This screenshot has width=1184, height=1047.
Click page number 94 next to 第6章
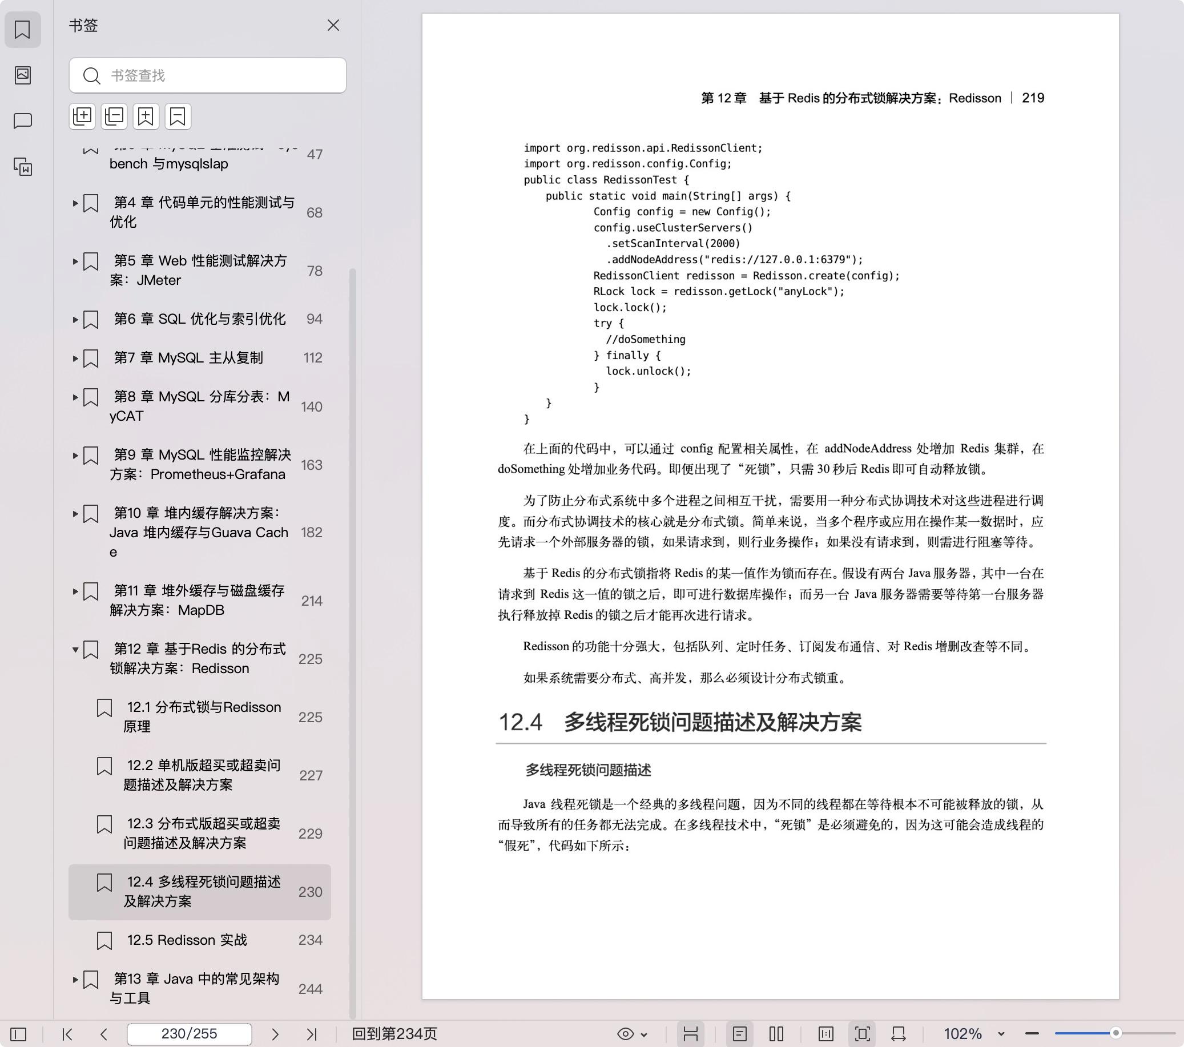315,319
